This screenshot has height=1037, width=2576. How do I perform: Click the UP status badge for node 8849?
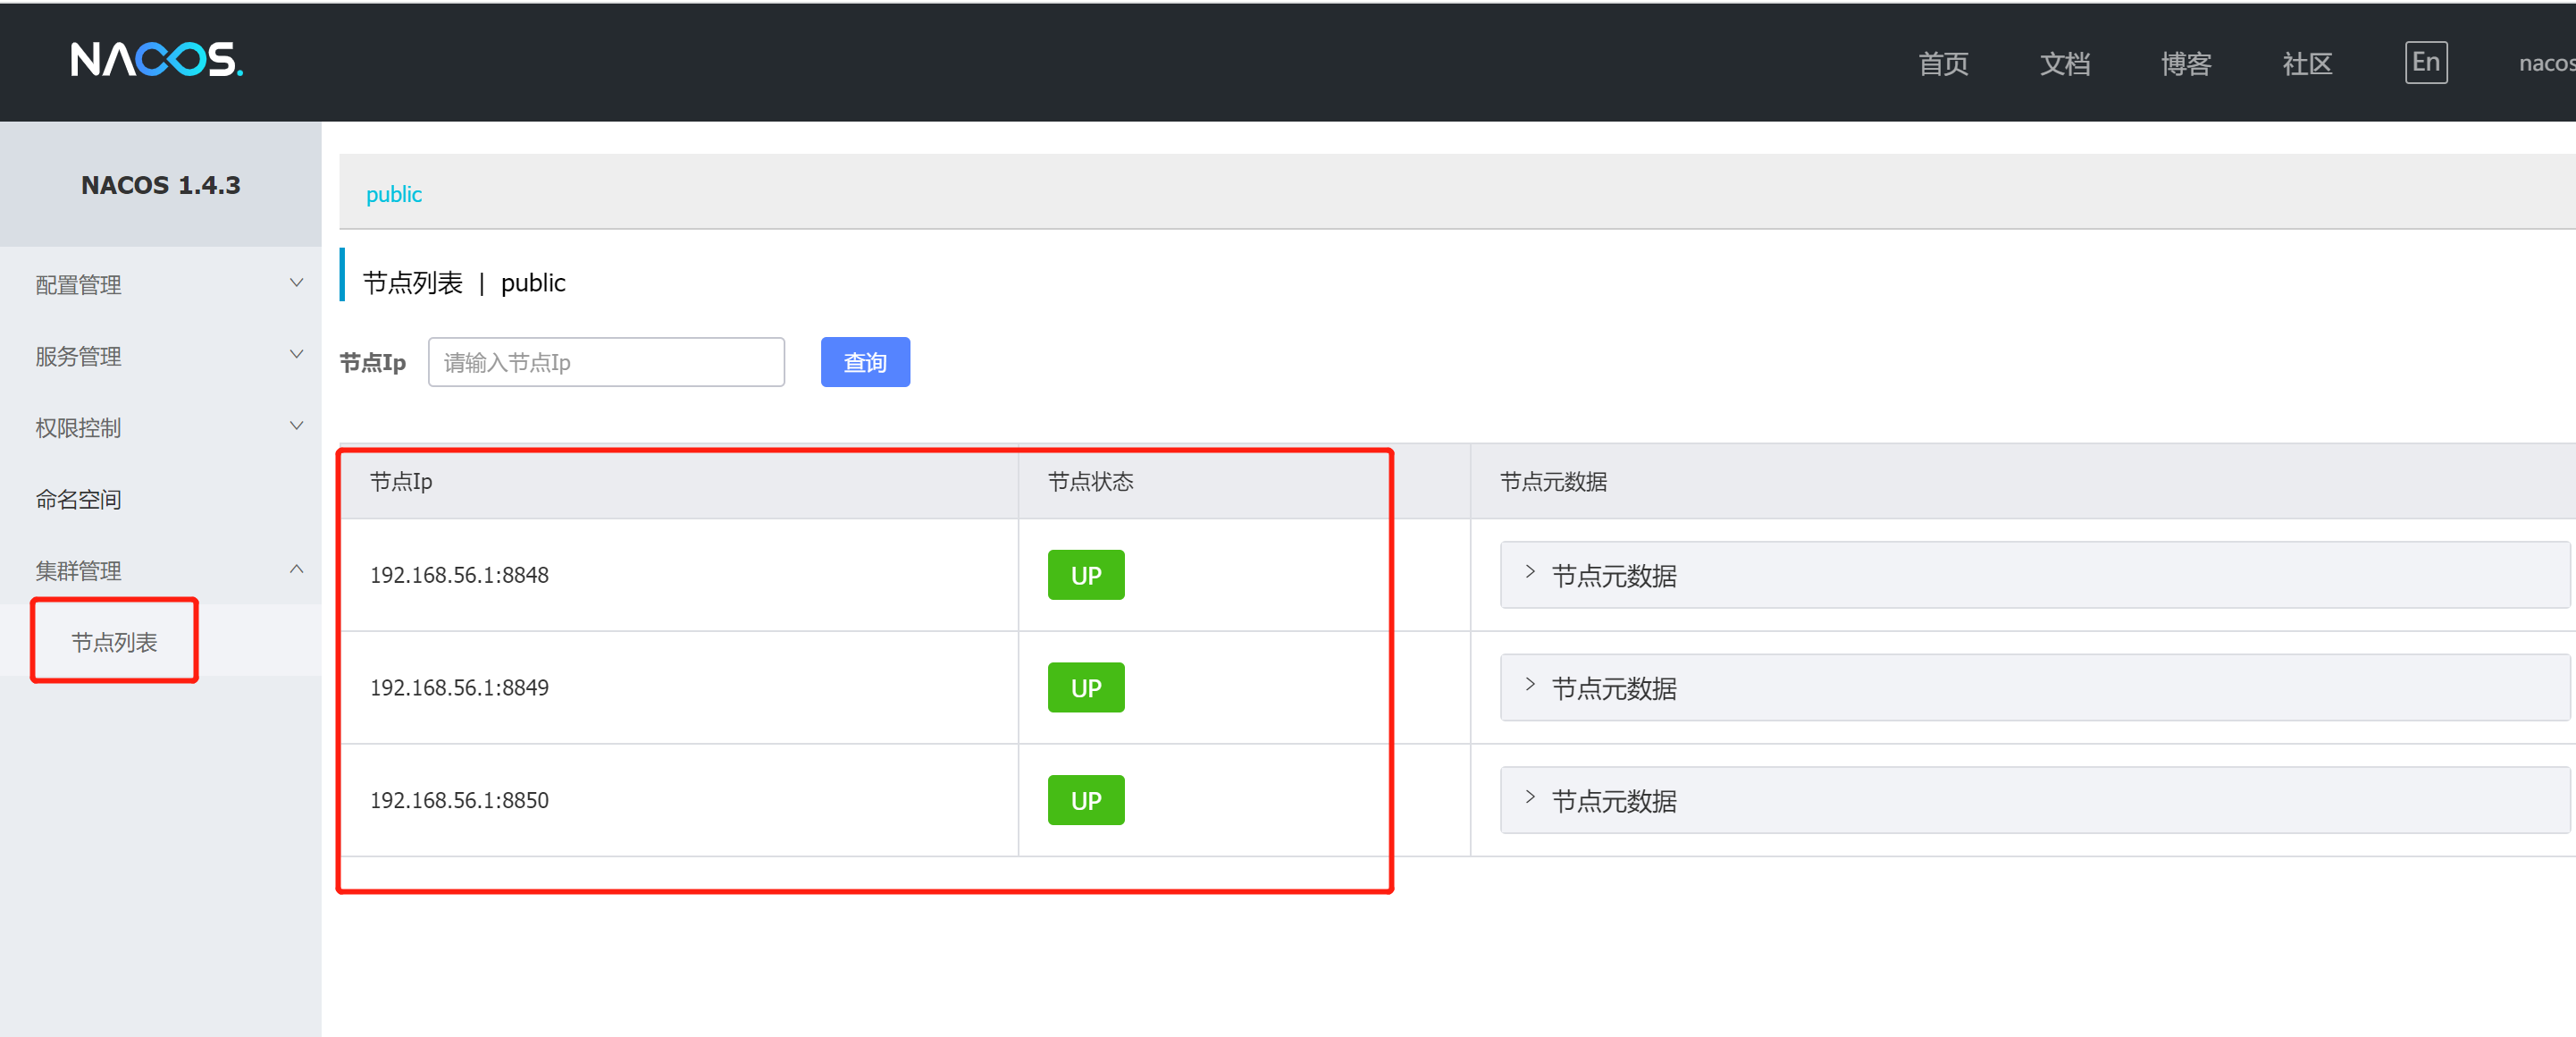(1085, 687)
